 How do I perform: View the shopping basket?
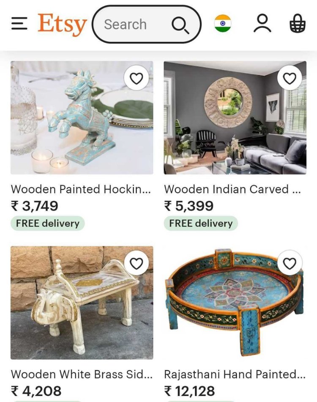tap(297, 24)
